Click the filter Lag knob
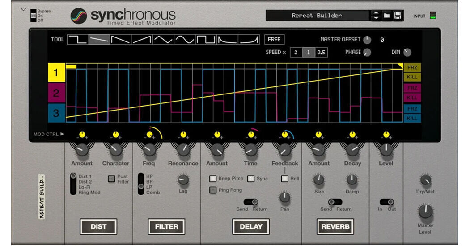This screenshot has width=470, height=246. click(183, 180)
